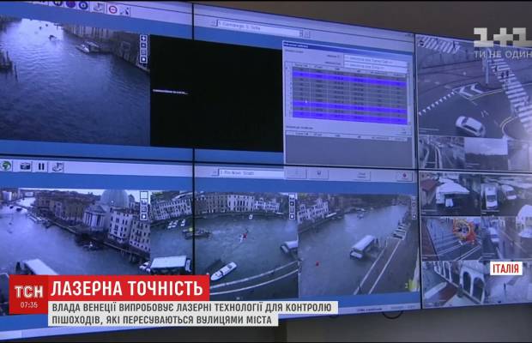Click the blank button left of the save icon button

pos(296,173)
